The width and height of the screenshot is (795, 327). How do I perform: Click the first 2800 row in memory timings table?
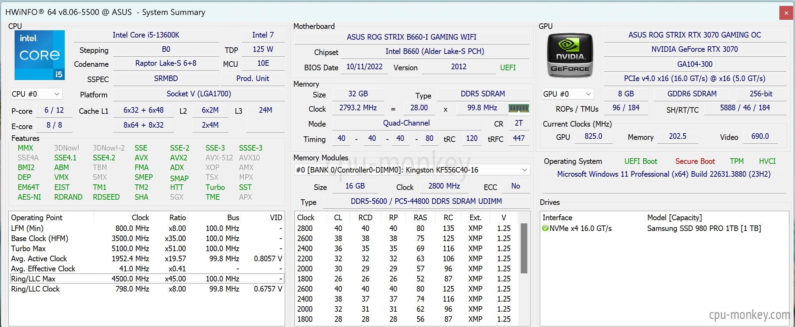[407, 229]
